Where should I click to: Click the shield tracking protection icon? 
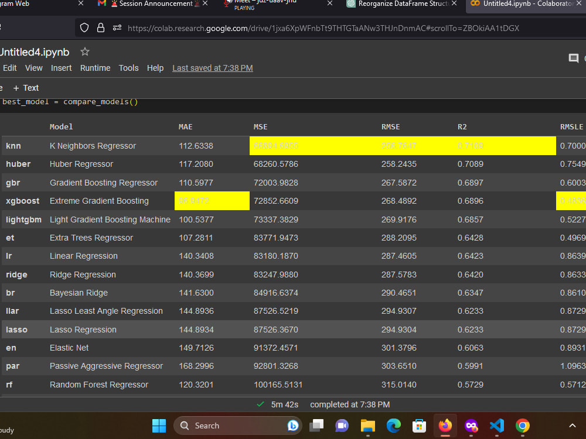click(x=84, y=28)
